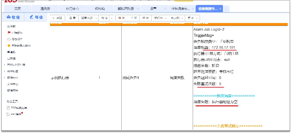292x134 pixels.
Task: Open the PDF转换工具 link
Action: [19, 108]
